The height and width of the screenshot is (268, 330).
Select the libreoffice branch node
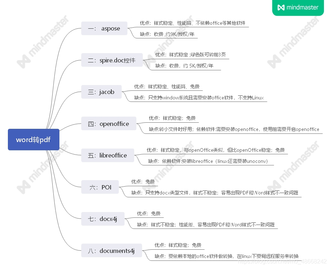tap(107, 155)
